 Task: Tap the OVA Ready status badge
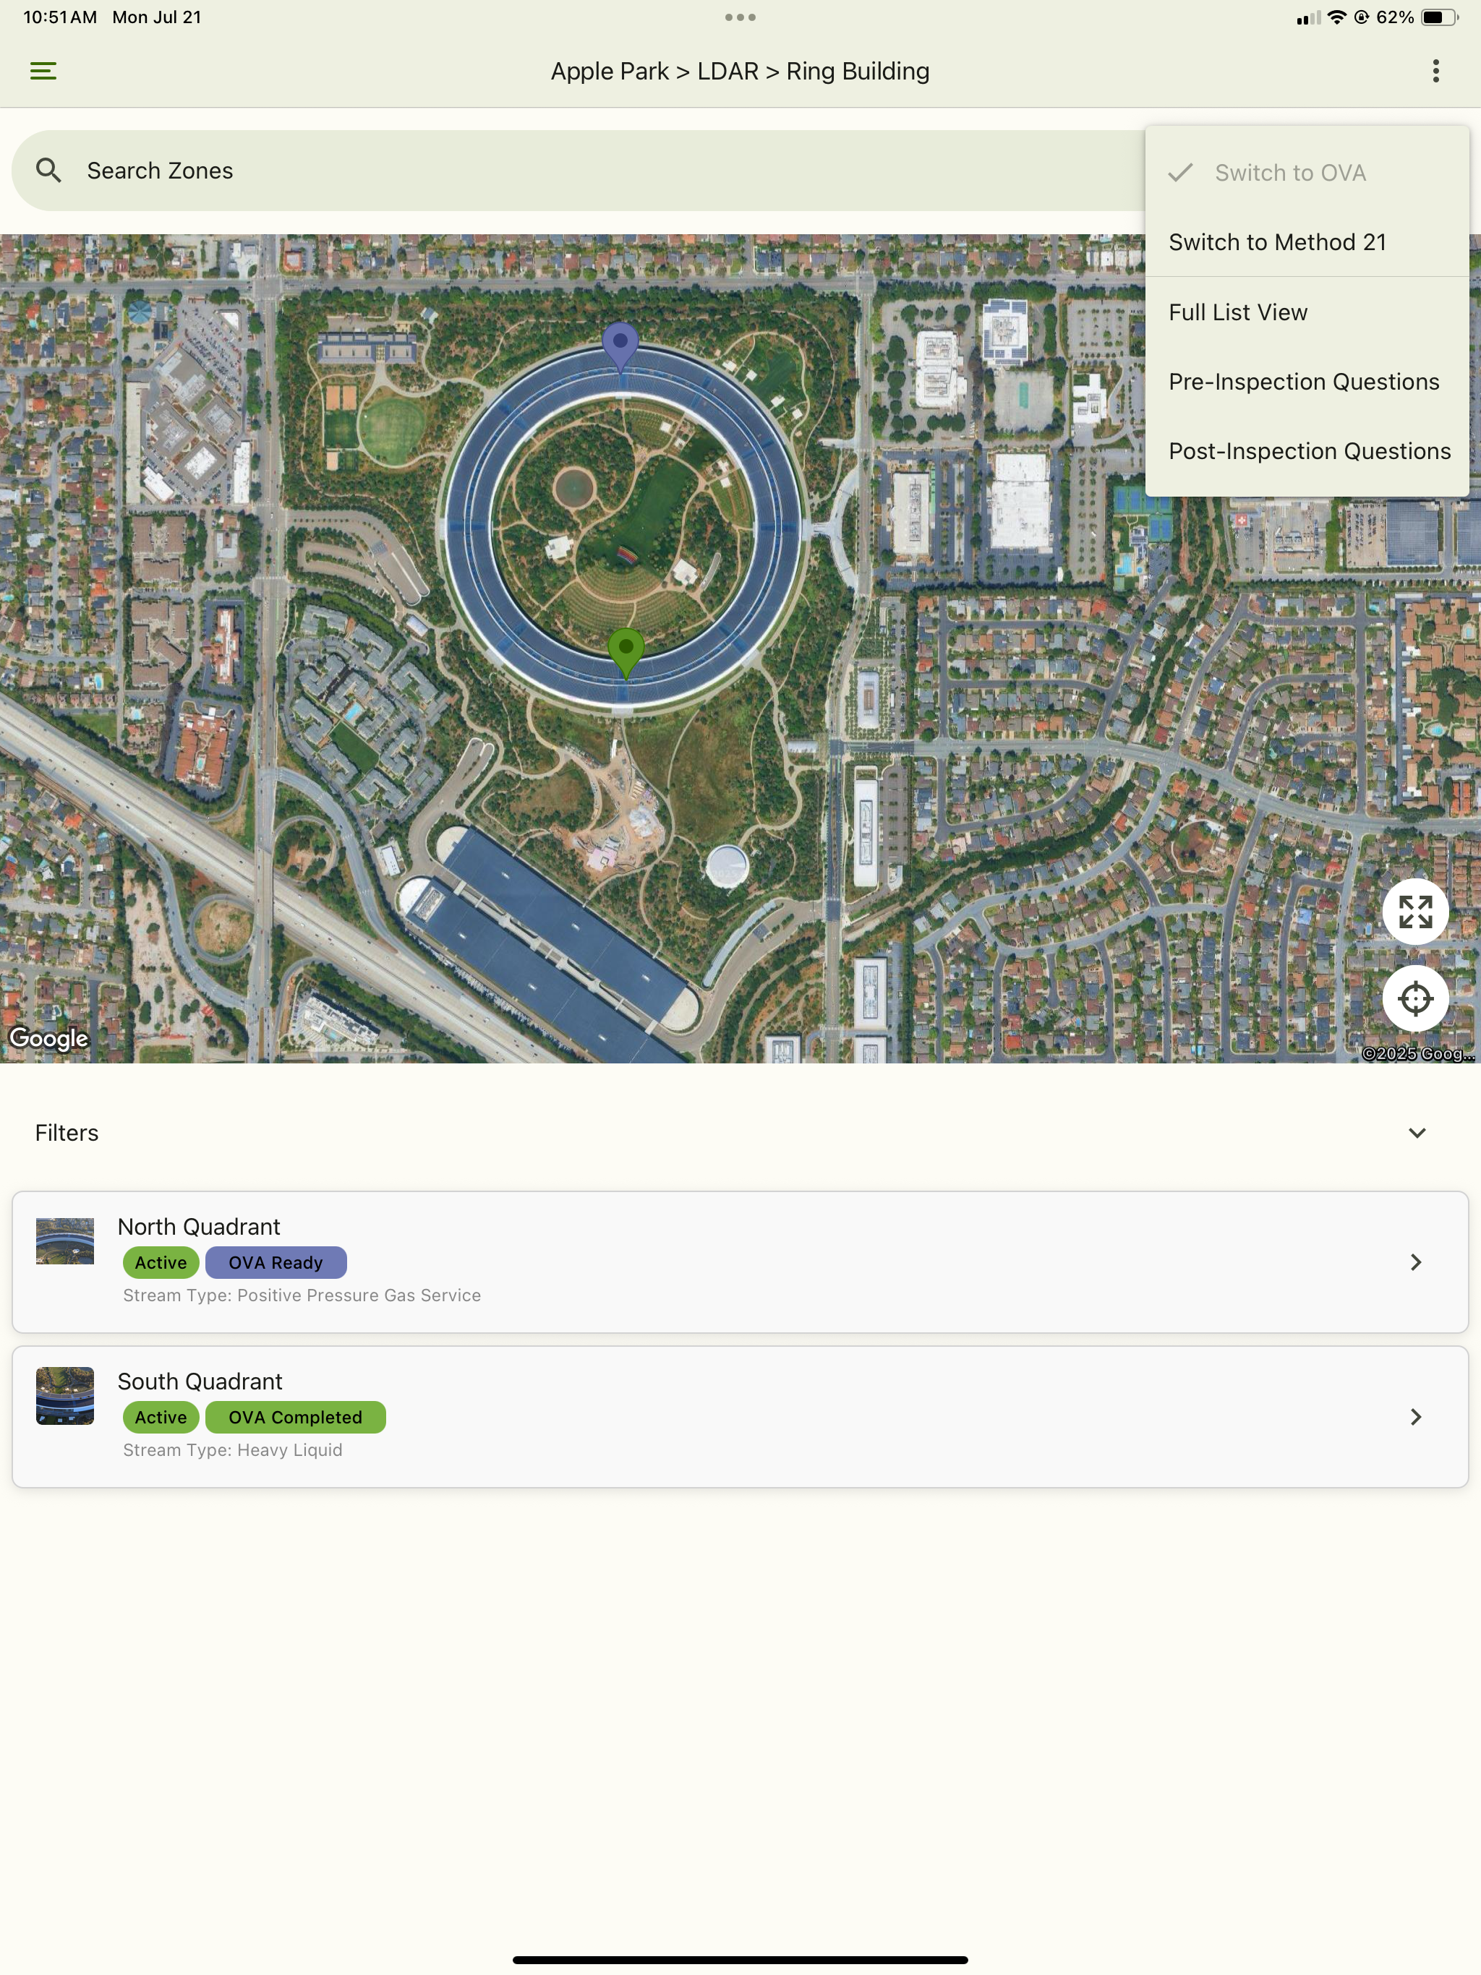coord(276,1262)
